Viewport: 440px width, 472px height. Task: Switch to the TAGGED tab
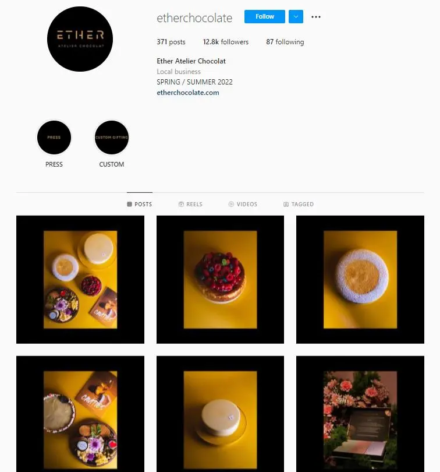point(299,204)
